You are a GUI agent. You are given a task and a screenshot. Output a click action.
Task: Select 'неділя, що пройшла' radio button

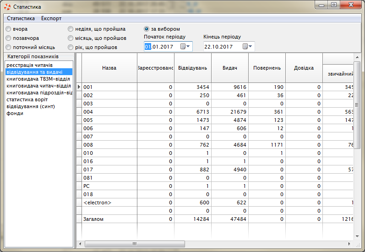tap(71, 29)
